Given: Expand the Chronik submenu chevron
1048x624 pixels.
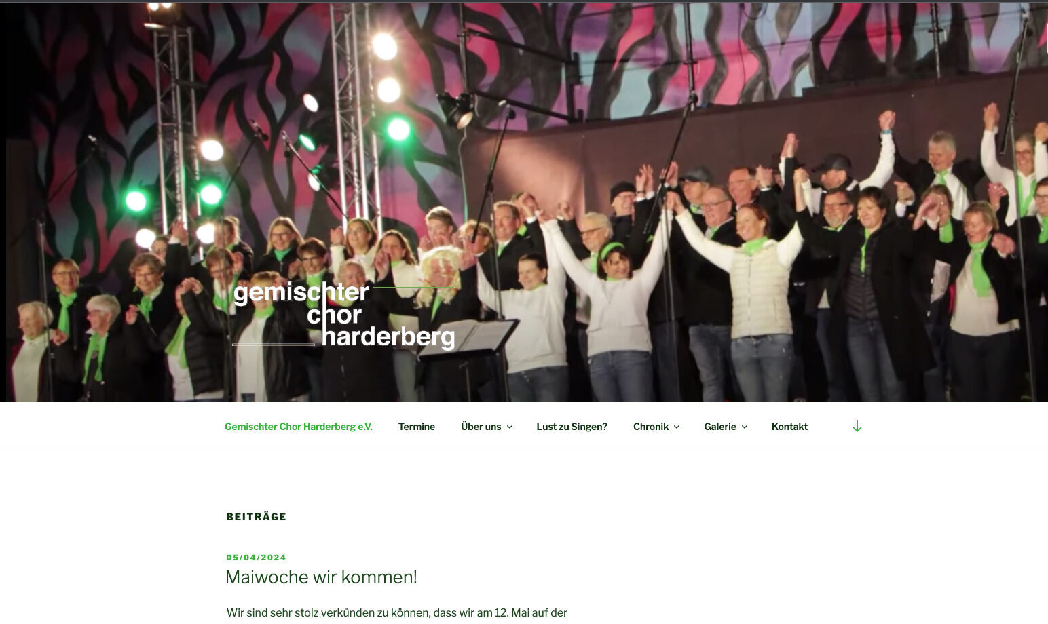Looking at the screenshot, I should pyautogui.click(x=677, y=427).
